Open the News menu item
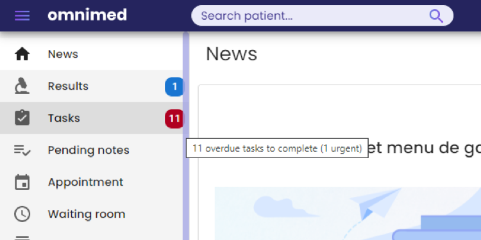The image size is (481, 240). click(x=92, y=54)
